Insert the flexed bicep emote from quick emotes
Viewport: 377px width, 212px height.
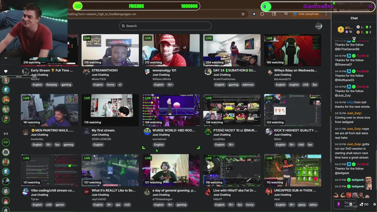click(x=336, y=195)
